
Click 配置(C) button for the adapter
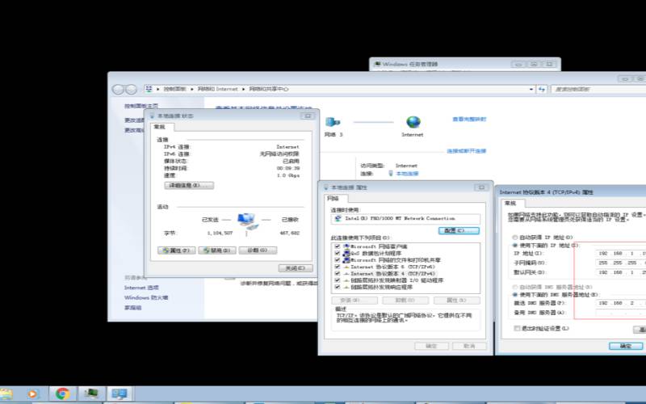pos(459,231)
